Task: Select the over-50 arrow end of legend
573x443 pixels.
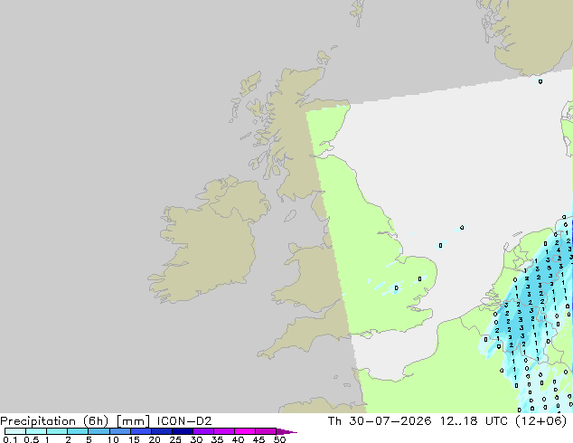Action: tap(286, 431)
